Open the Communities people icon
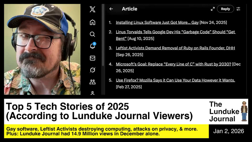The image size is (252, 142). tap(93, 82)
